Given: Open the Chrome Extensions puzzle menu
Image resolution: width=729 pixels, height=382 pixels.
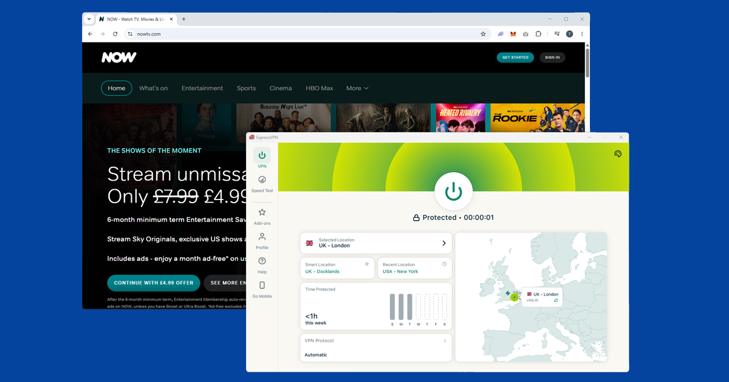Looking at the screenshot, I should point(538,34).
